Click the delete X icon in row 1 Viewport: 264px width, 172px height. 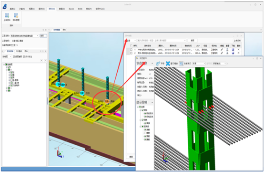coord(238,50)
